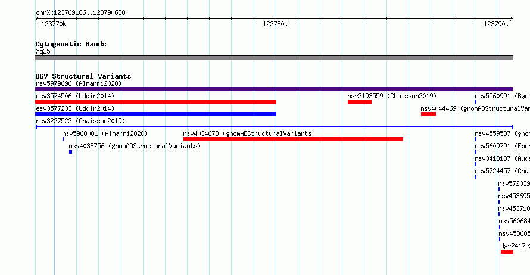Open the DGV Structural Variants track title
Image resolution: width=530 pixels, height=275 pixels.
coord(83,76)
